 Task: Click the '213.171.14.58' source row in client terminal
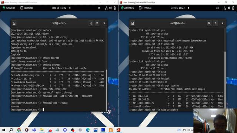[176, 96]
